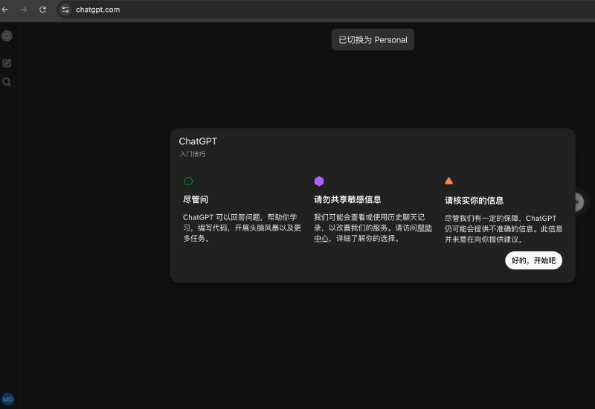Click the '请勿共享敏感信息' heading
This screenshot has width=595, height=409.
pos(347,199)
